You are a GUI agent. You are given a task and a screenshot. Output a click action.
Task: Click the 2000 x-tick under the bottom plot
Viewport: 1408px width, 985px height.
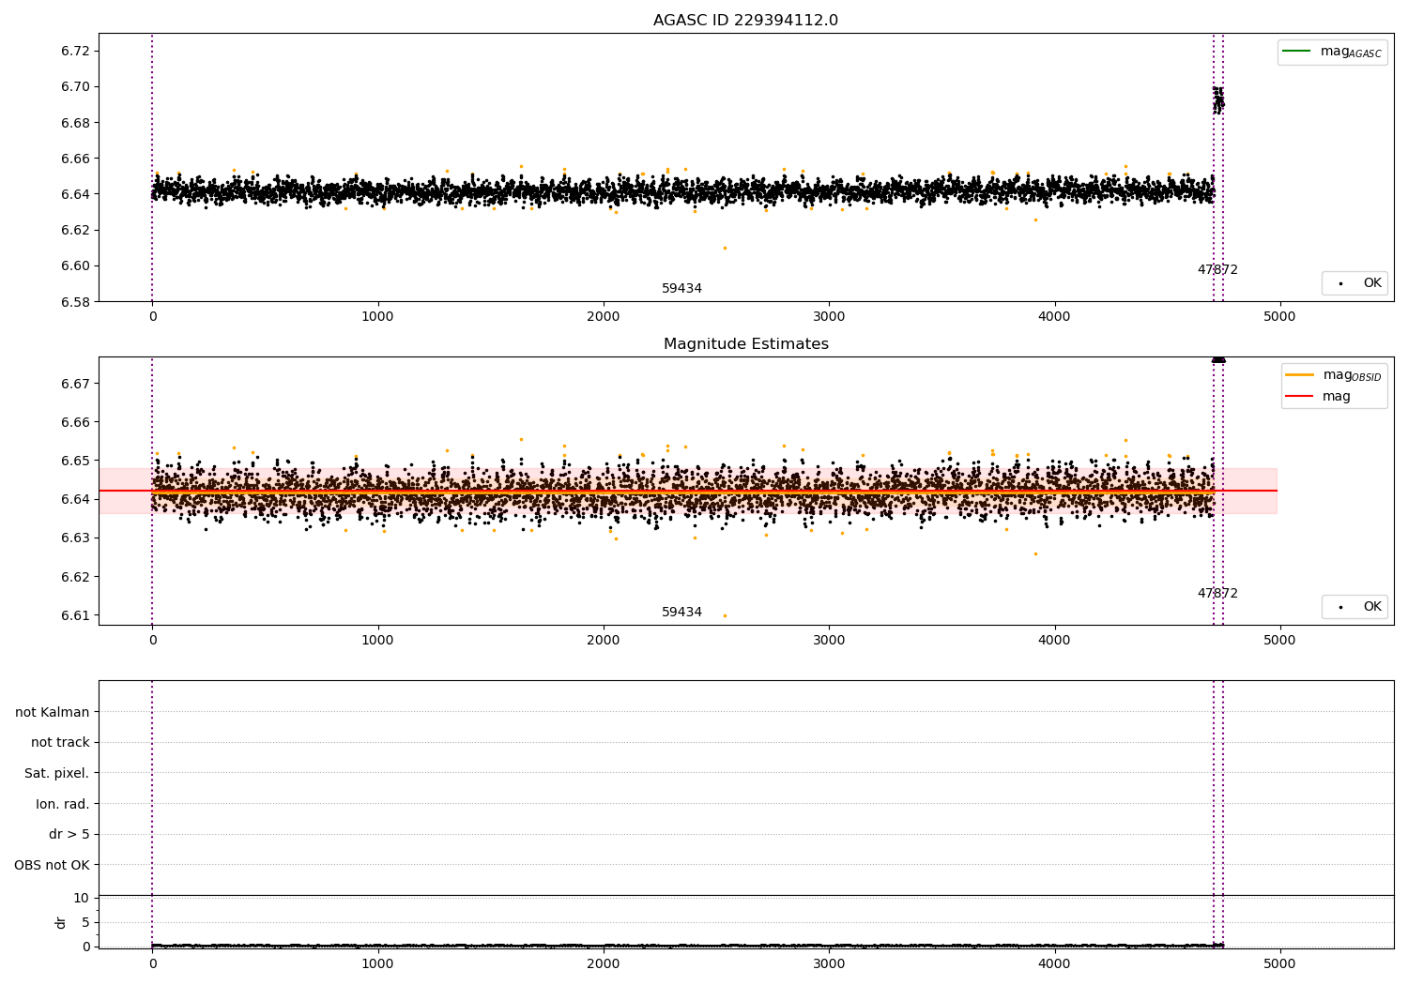point(604,962)
